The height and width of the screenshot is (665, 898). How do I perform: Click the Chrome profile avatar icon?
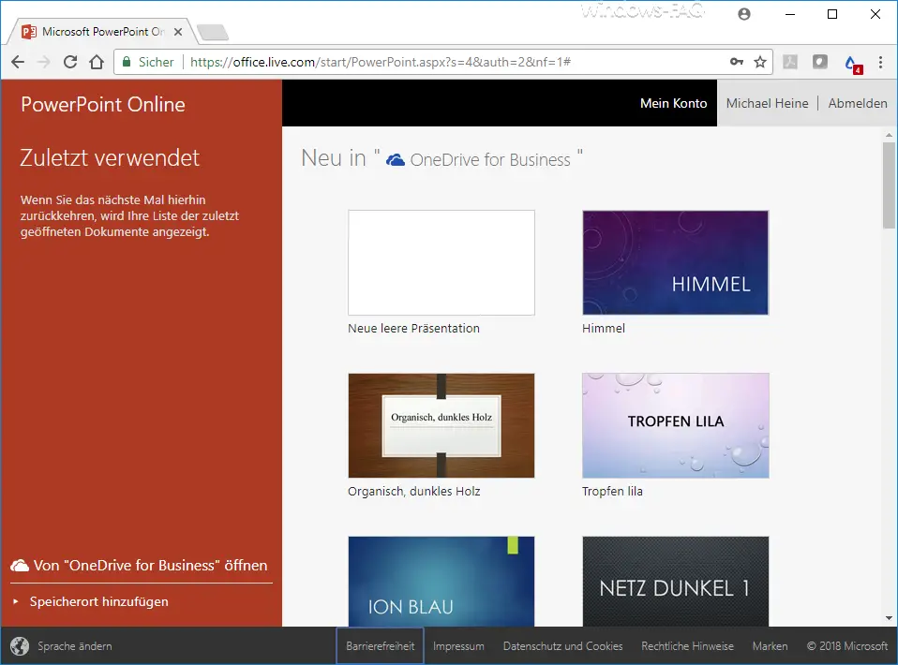click(744, 14)
